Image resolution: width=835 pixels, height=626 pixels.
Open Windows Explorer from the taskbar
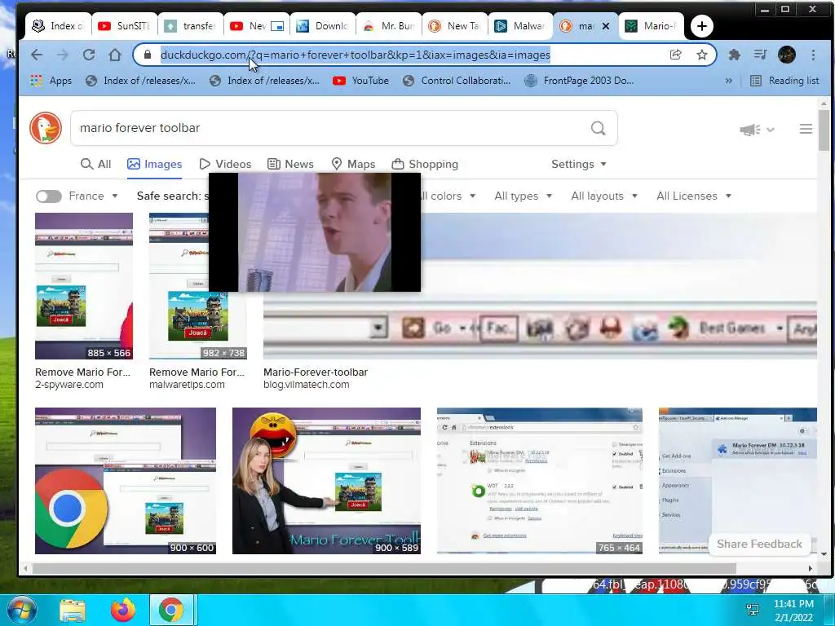click(73, 610)
